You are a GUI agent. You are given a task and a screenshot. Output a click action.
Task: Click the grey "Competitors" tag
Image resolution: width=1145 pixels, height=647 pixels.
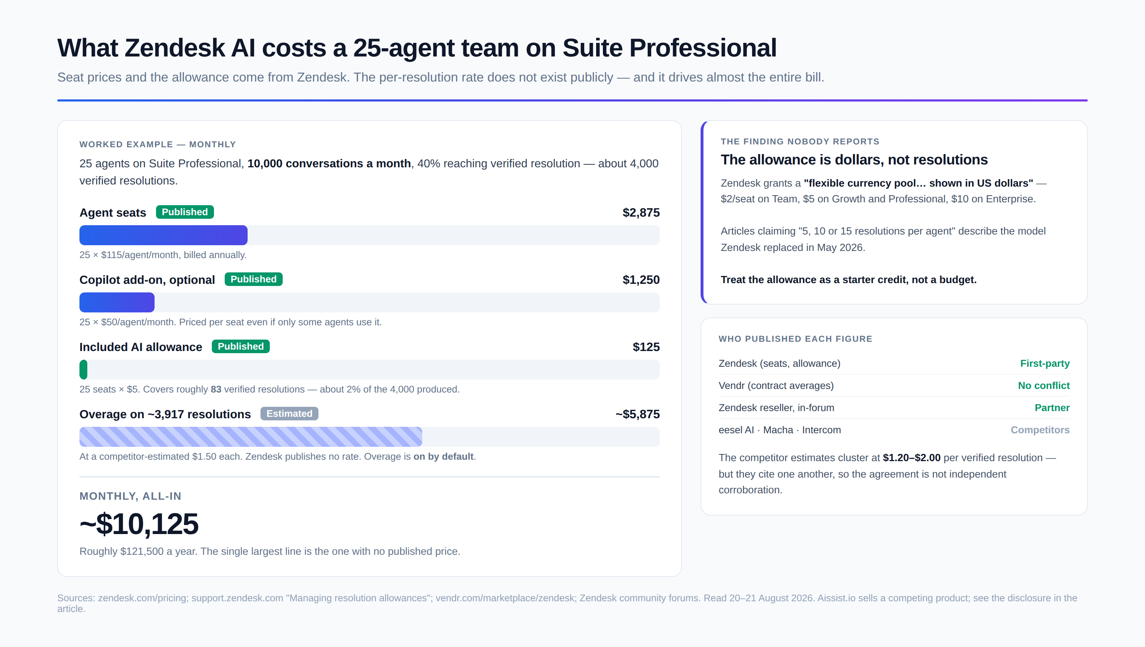1040,430
